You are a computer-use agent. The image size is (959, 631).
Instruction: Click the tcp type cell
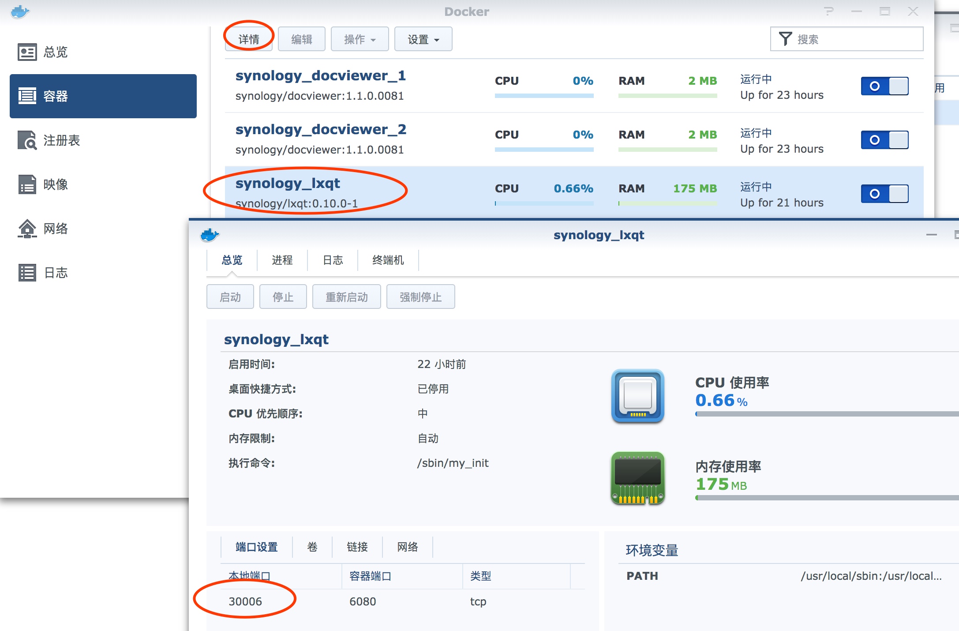tap(478, 601)
